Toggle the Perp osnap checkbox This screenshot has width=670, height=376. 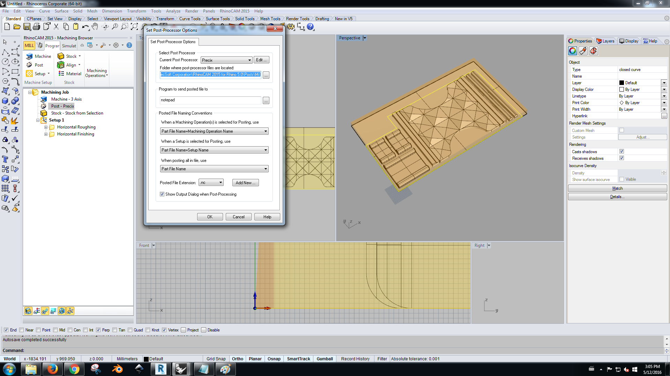point(98,330)
